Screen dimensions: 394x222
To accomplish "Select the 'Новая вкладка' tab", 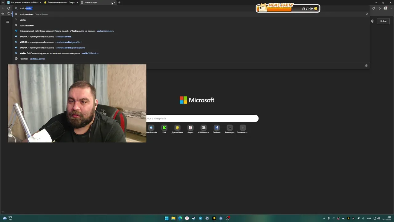I will (98, 2).
